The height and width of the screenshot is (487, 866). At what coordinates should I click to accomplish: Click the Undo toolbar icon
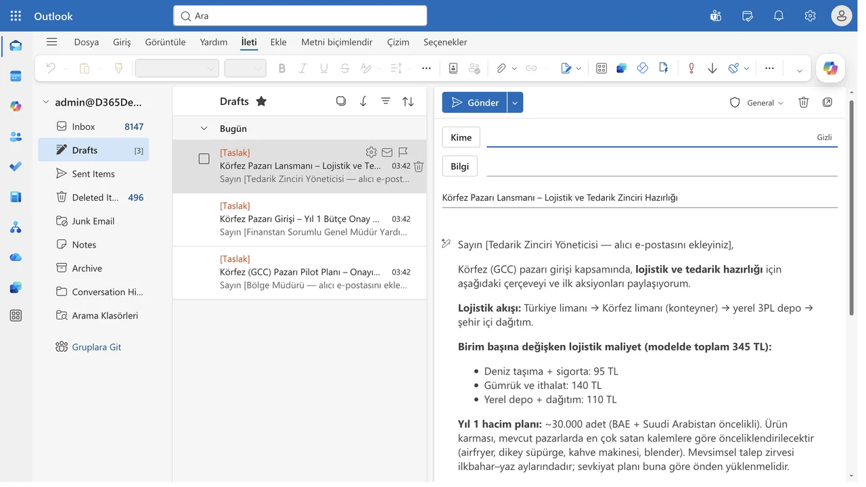51,68
